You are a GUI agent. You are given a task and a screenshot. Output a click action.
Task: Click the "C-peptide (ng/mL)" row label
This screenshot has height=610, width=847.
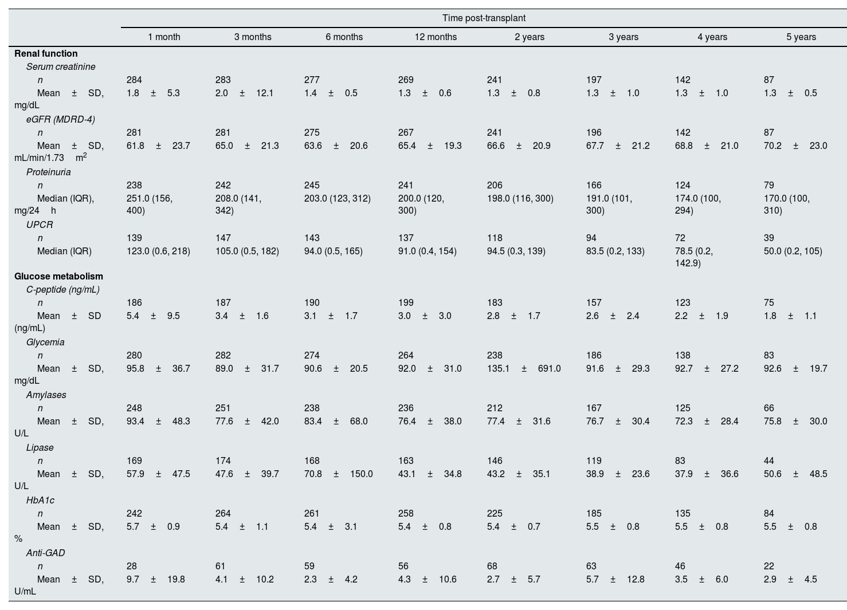62,289
